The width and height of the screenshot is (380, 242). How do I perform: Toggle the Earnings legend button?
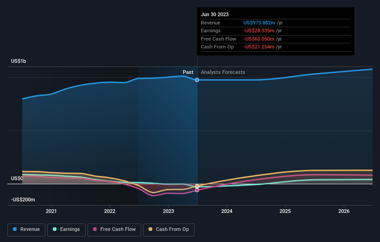66,230
